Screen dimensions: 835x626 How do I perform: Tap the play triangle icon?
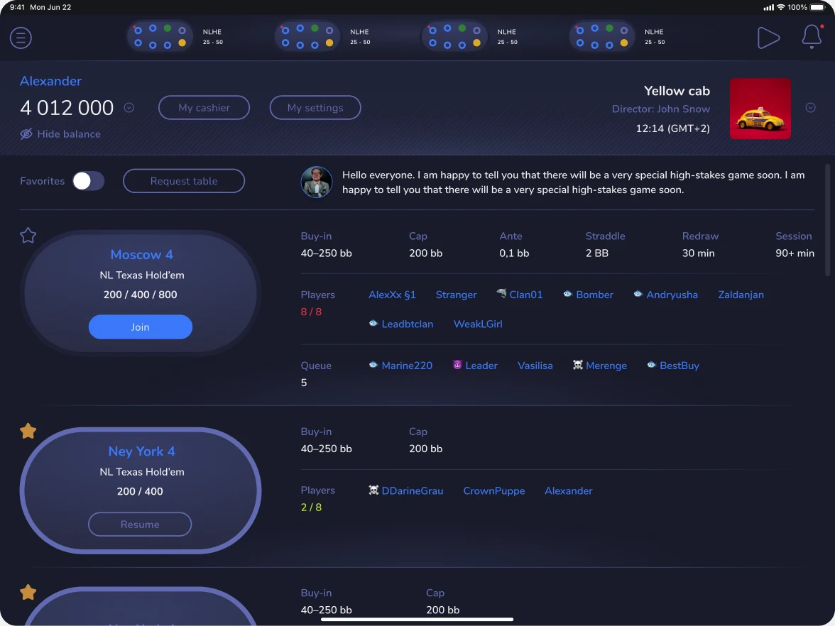(x=768, y=38)
